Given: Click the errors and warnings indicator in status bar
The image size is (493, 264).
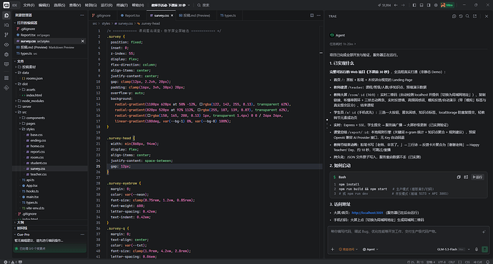Looking at the screenshot, I should 11,262.
